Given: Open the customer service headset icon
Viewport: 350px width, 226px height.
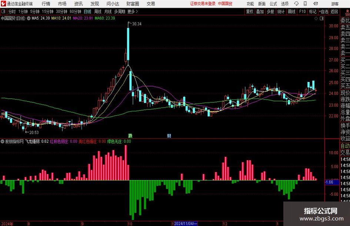Looking at the screenshot, I should pyautogui.click(x=296, y=4).
